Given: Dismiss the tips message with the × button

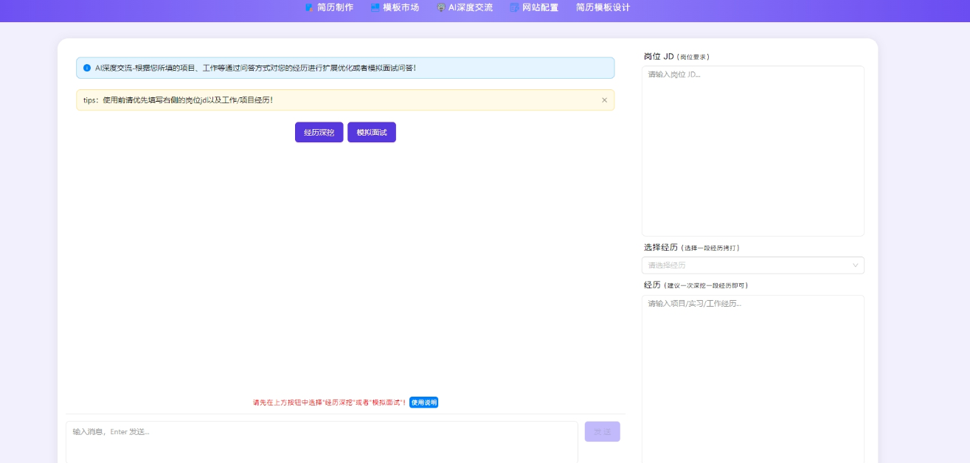Looking at the screenshot, I should [x=603, y=100].
